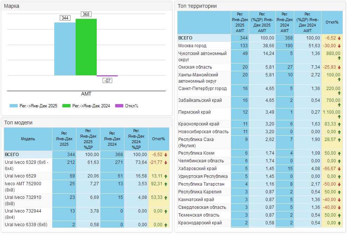This screenshot has height=245, width=347.
Task: Click green up arrow for Iveco AMT 752900
Action: click(166, 184)
